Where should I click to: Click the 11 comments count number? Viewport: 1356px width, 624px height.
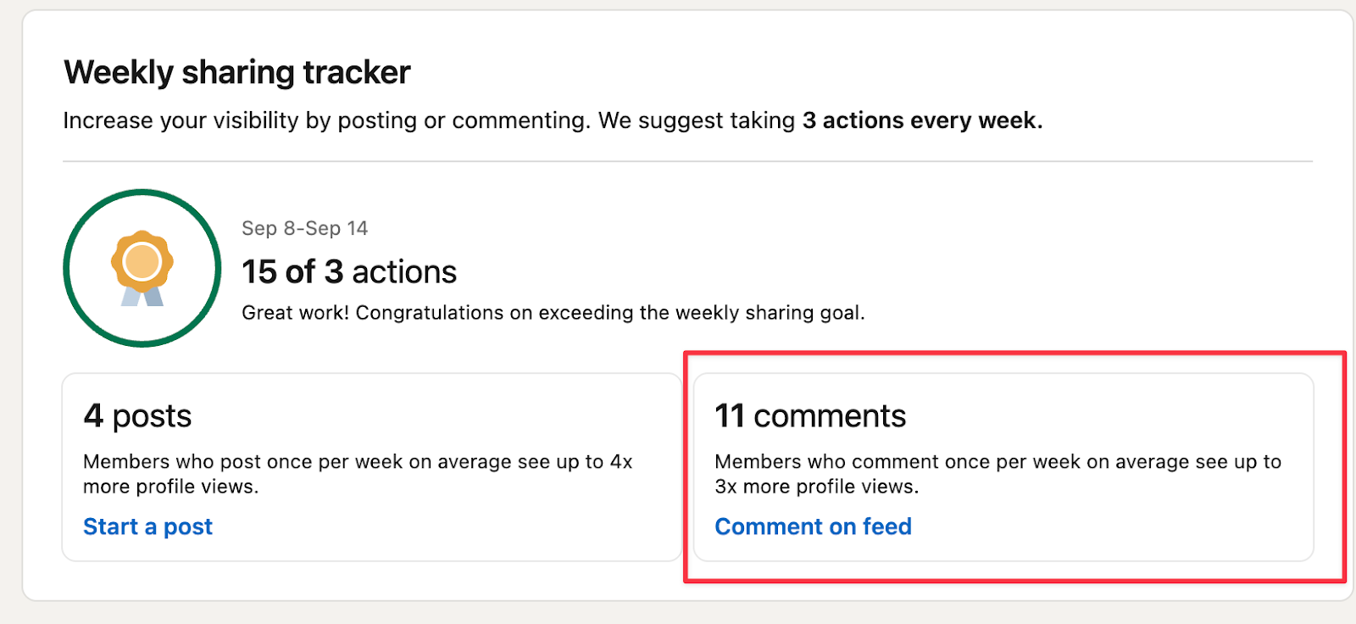[730, 415]
